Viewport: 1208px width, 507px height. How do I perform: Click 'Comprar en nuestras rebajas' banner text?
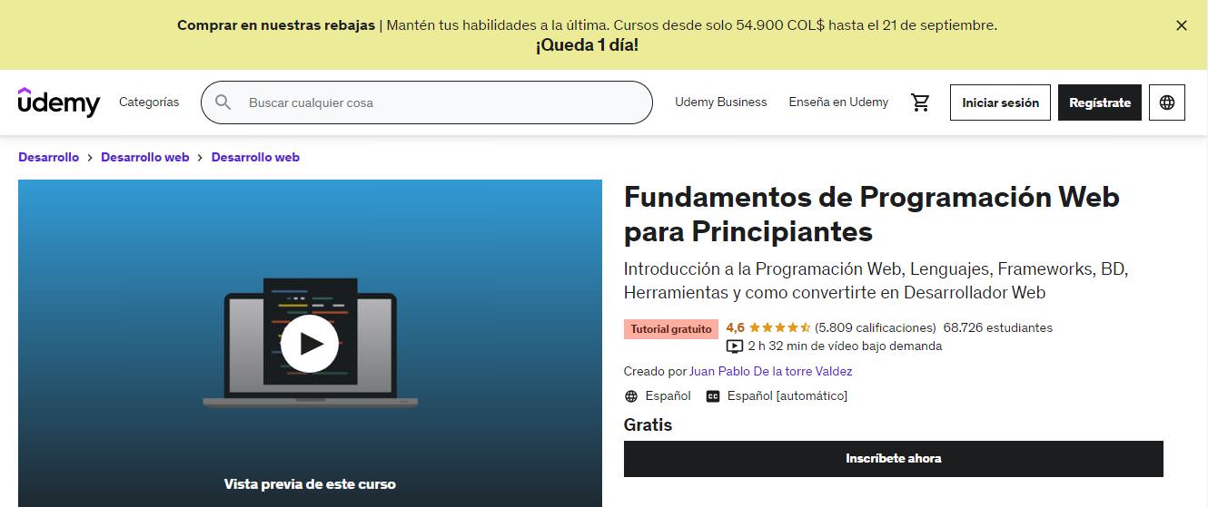(276, 25)
